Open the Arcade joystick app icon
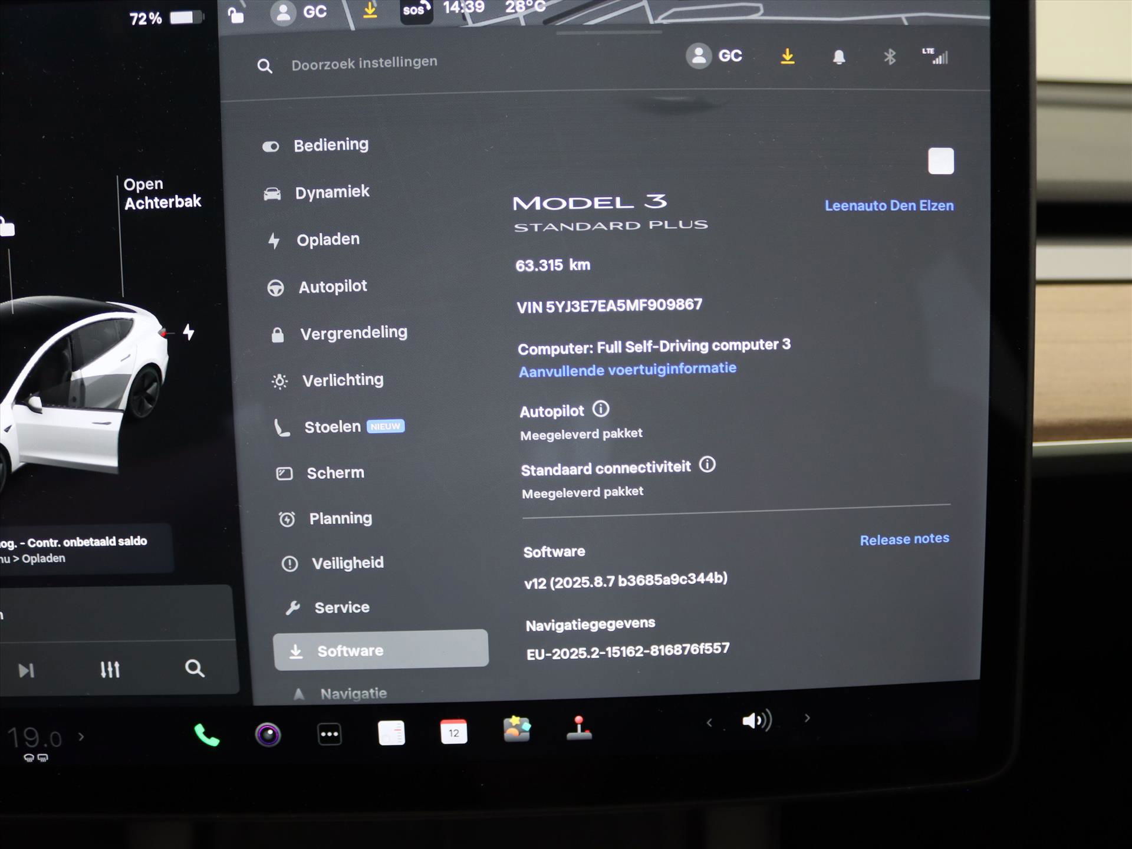This screenshot has height=849, width=1132. (x=579, y=728)
